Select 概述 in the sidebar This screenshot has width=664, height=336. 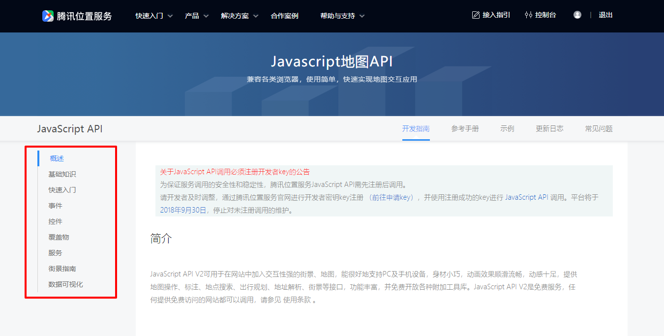coord(57,158)
